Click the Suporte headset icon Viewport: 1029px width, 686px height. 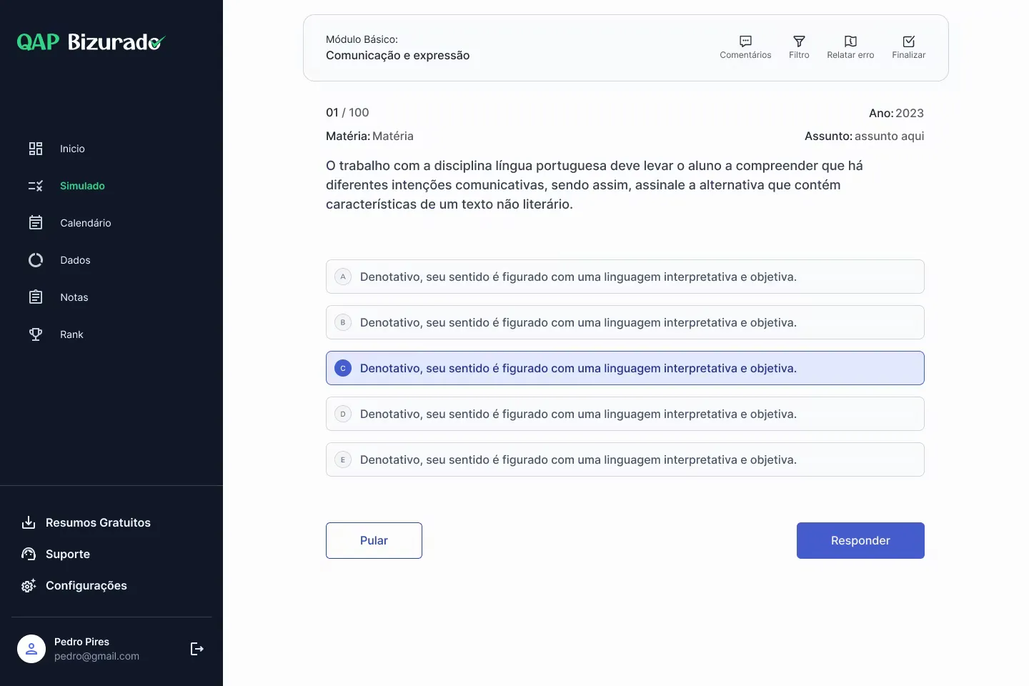tap(29, 554)
